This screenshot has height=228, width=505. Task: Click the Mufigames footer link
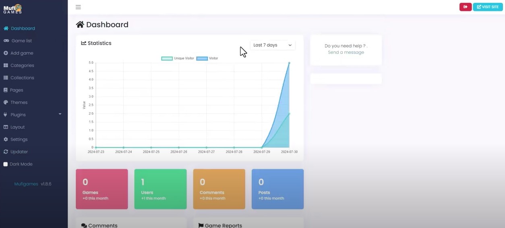[x=26, y=184]
